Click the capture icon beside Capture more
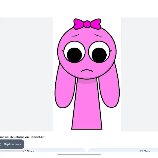This screenshot has height=158, width=158. pos(0,144)
